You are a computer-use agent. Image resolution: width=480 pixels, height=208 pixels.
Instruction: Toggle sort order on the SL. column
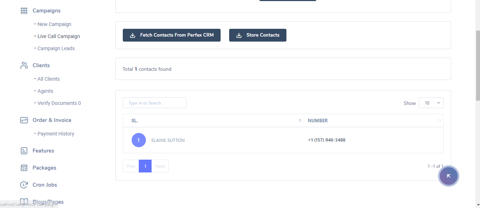click(x=300, y=121)
